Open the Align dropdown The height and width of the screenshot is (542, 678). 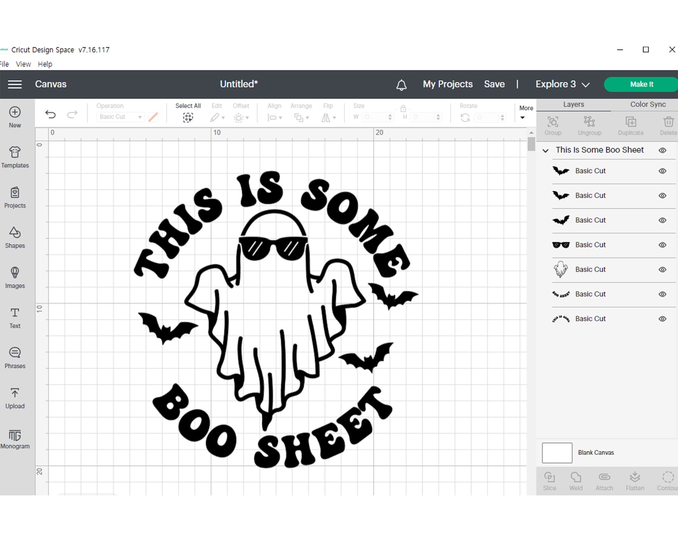274,117
